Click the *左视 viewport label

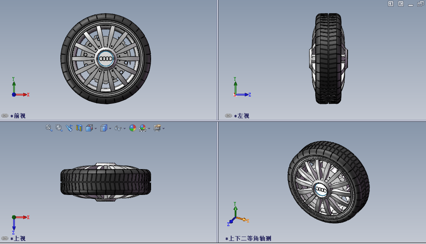pos(242,116)
